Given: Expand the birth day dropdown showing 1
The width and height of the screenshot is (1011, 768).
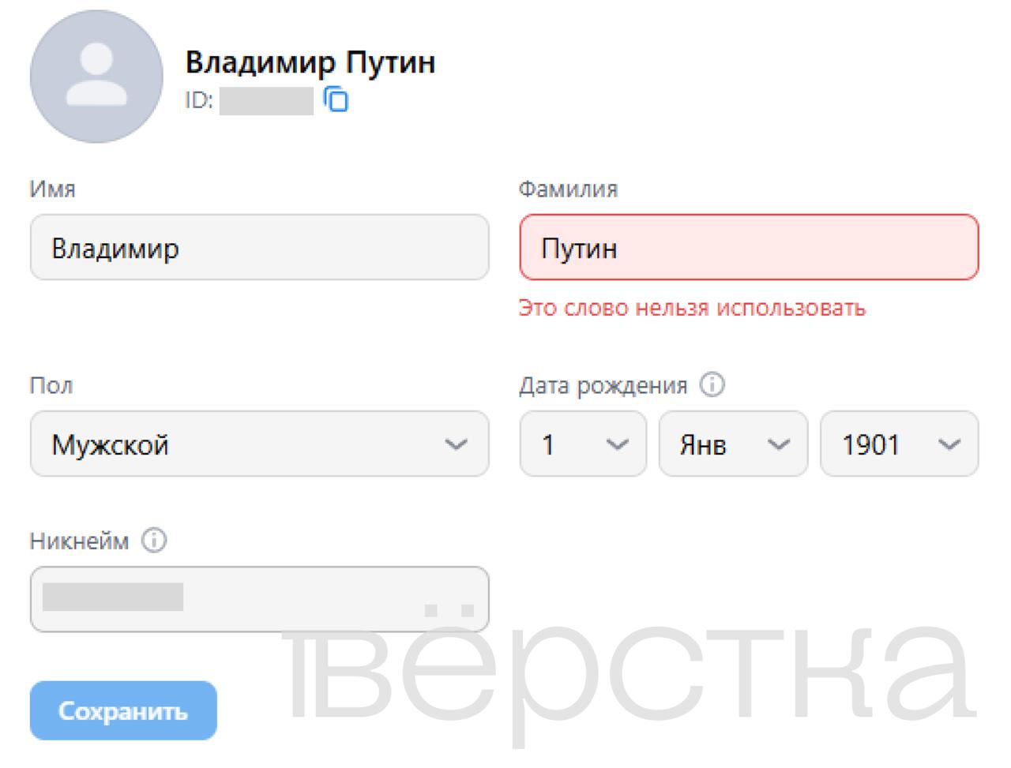Looking at the screenshot, I should tap(582, 444).
